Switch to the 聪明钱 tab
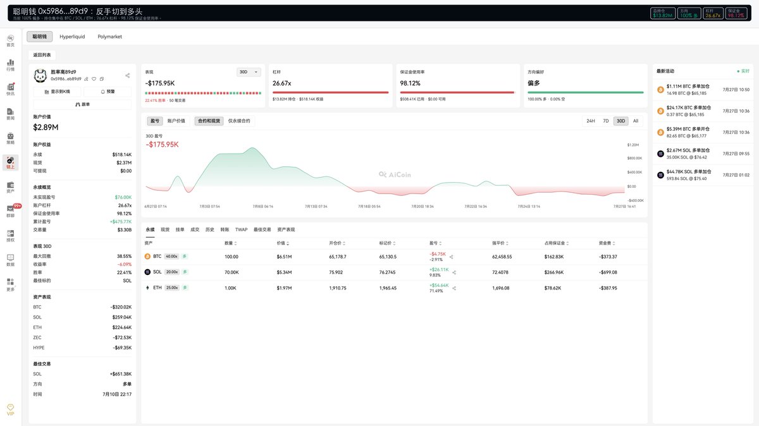This screenshot has width=759, height=426. [40, 37]
